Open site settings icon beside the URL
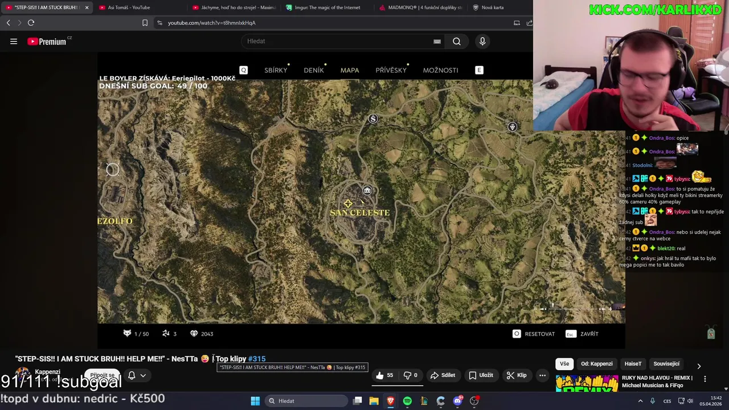Screen dimensions: 729x410 pos(159,23)
